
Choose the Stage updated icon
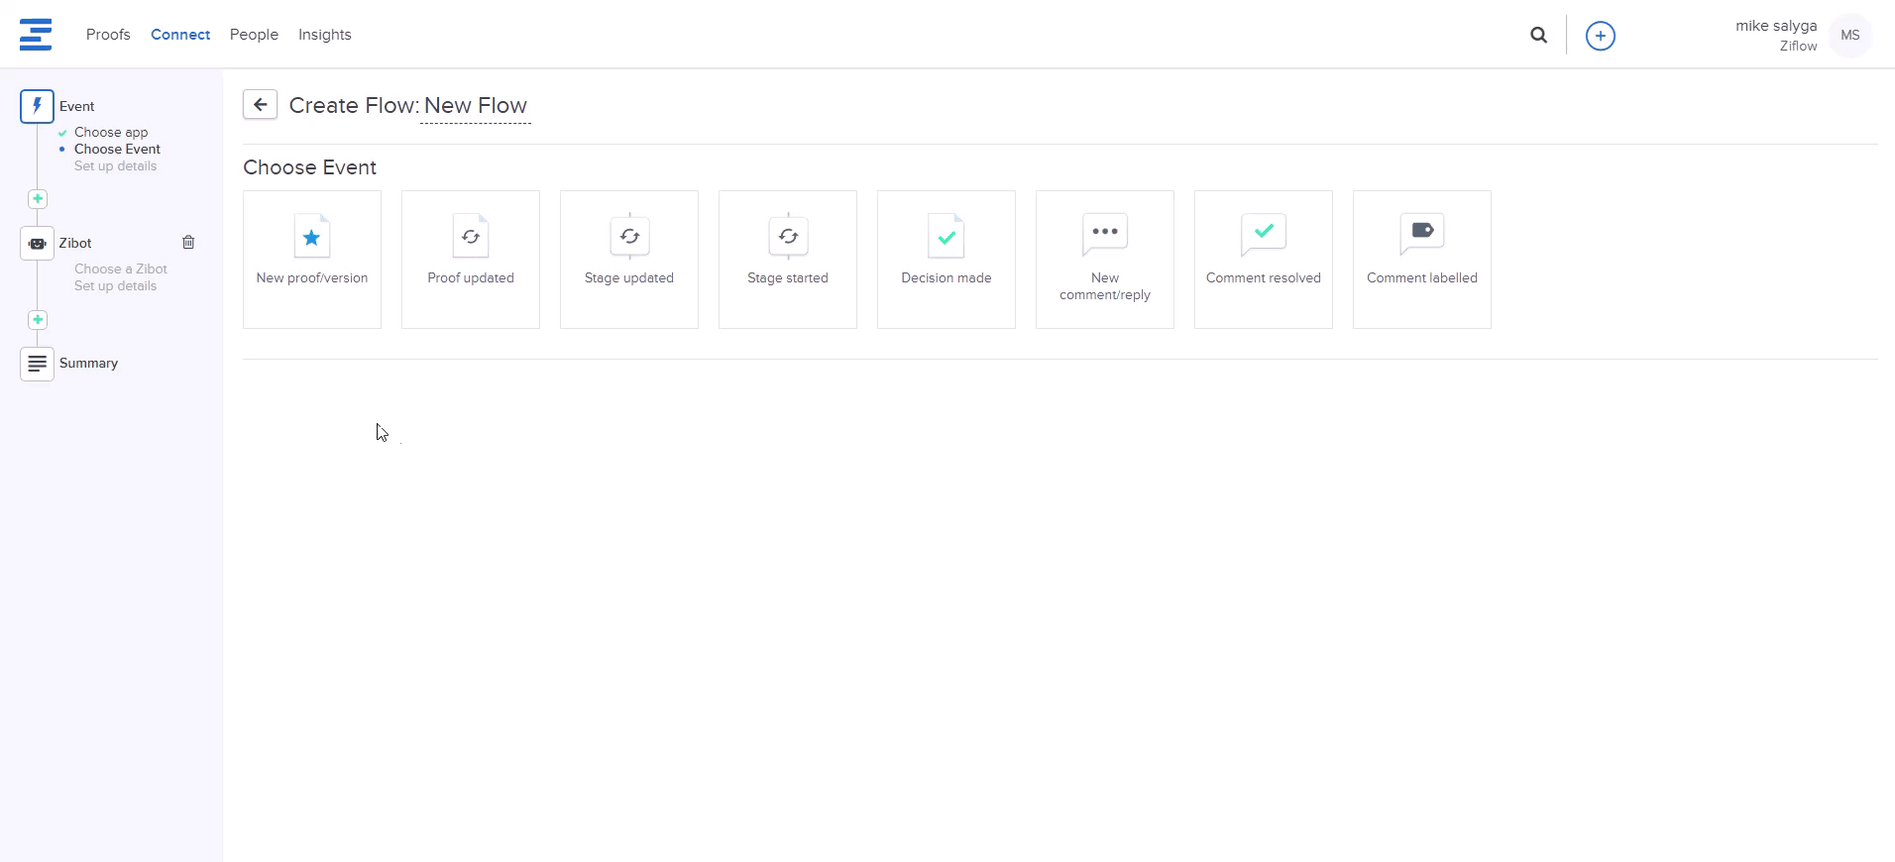pyautogui.click(x=629, y=236)
